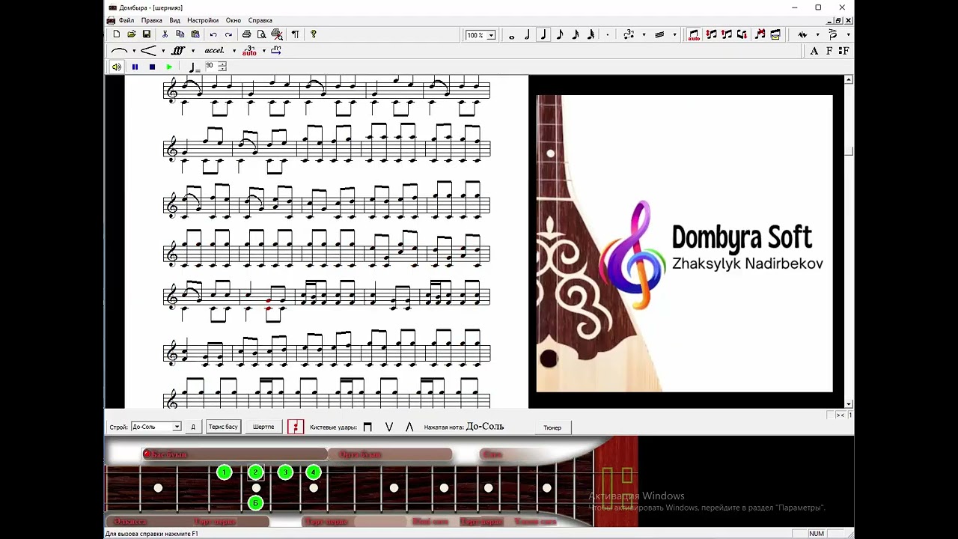958x539 pixels.
Task: Expand the hairpin dropdown arrow
Action: coord(163,51)
